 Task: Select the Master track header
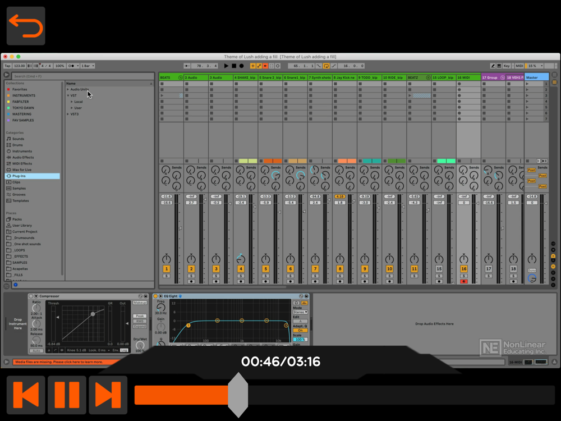tap(536, 77)
